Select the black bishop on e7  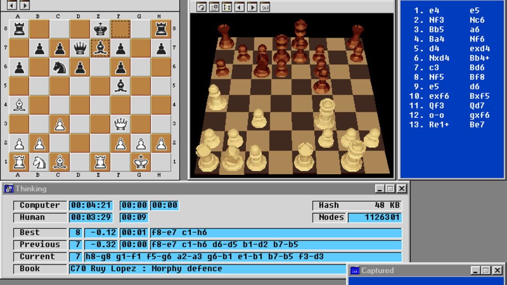pos(100,48)
